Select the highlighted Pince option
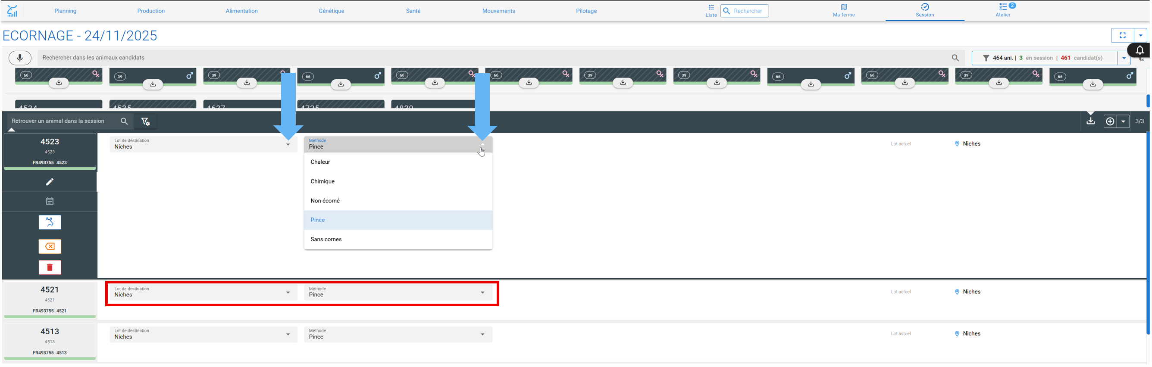 [398, 220]
